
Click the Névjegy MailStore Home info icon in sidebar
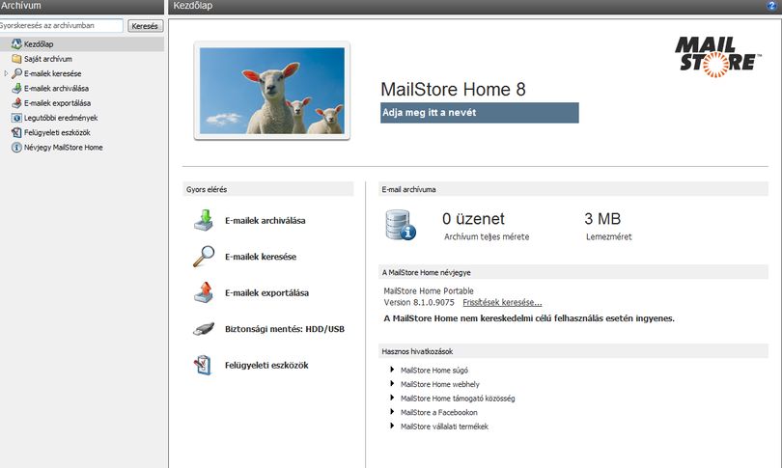pyautogui.click(x=16, y=148)
